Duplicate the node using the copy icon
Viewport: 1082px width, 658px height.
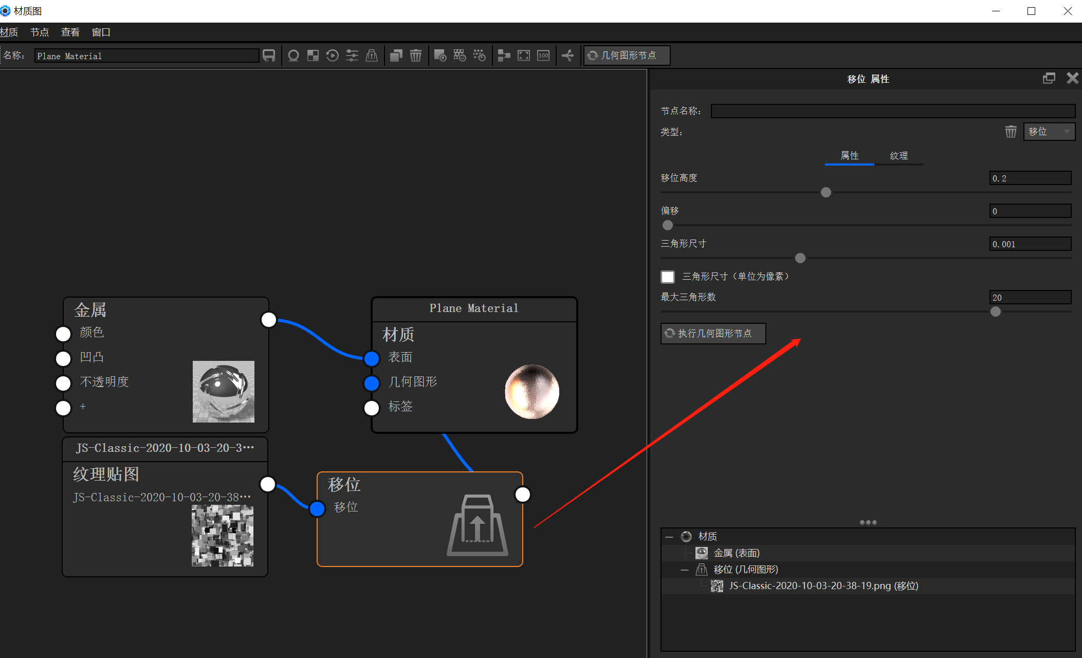click(396, 55)
